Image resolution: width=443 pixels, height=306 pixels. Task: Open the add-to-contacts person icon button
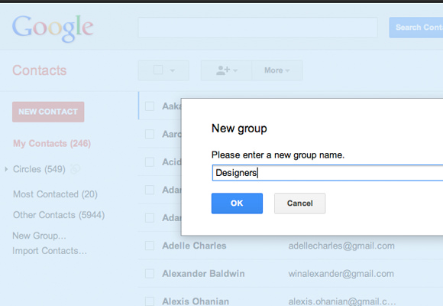coord(226,70)
